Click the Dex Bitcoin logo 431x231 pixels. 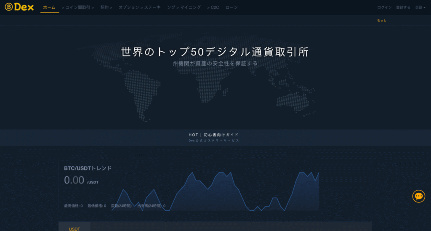coord(19,7)
